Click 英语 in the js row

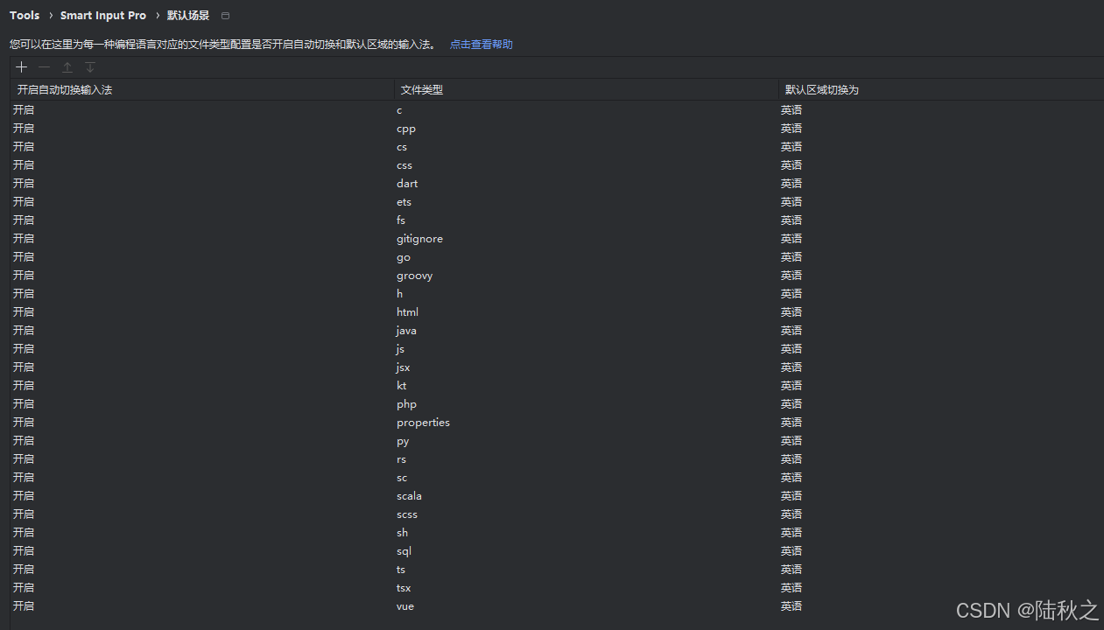point(791,349)
